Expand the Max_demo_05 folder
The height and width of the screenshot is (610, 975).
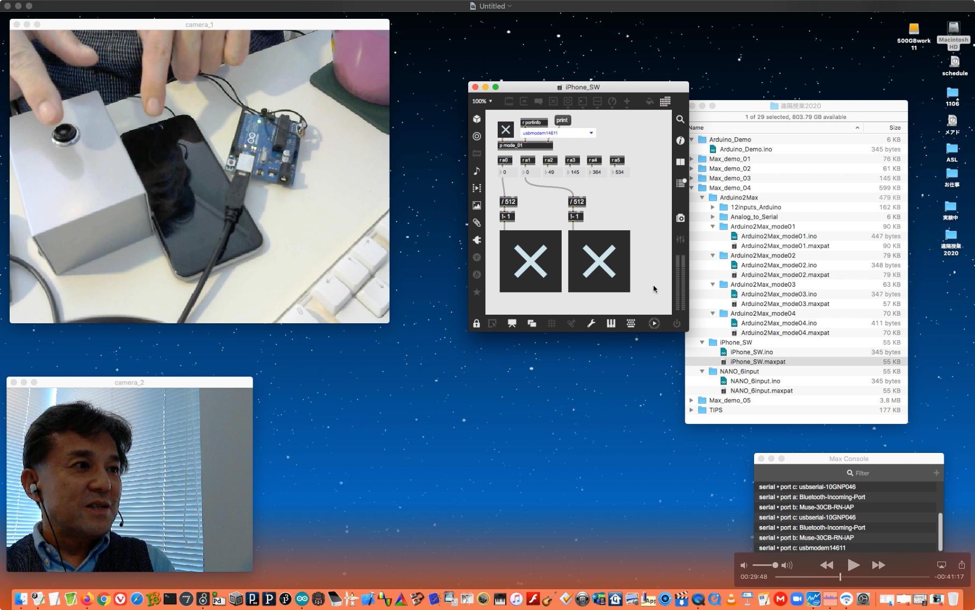(692, 401)
